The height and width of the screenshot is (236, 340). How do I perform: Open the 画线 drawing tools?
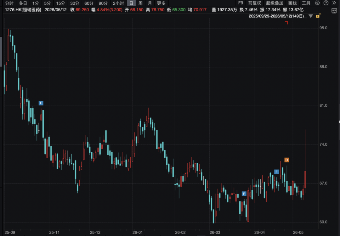pos(292,3)
